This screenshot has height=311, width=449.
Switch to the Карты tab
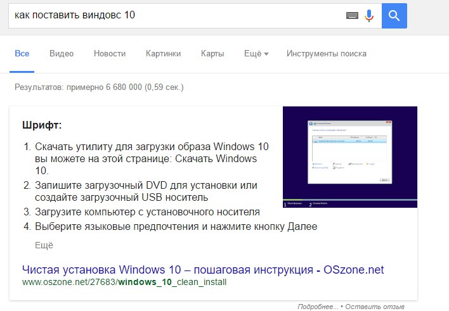[x=212, y=53]
